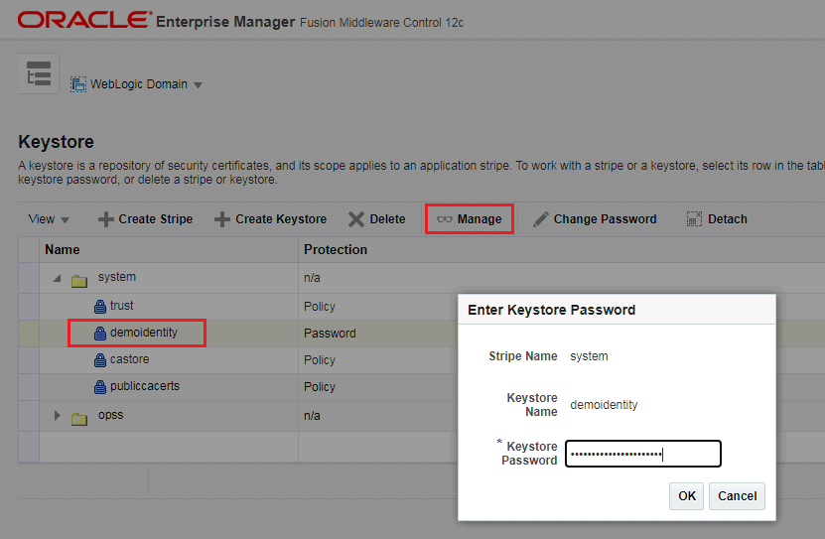Select the trust keystore row
825x539 pixels.
[x=121, y=306]
